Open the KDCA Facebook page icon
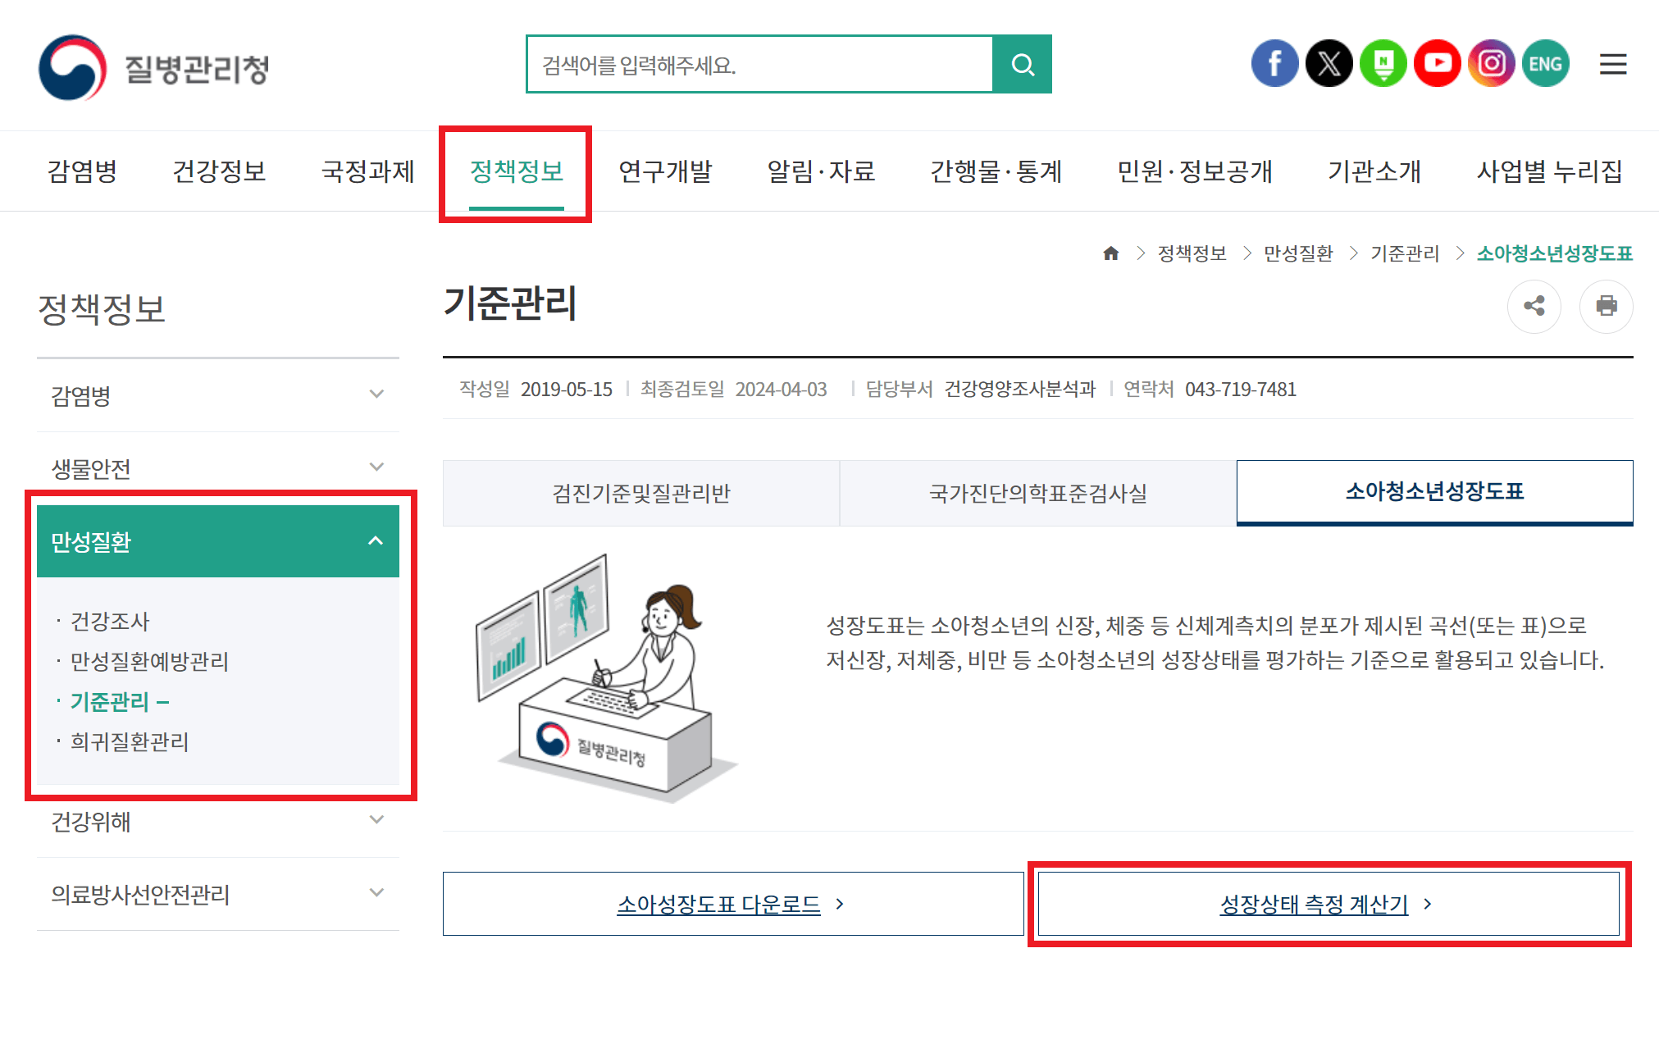The height and width of the screenshot is (1044, 1659). 1274,63
